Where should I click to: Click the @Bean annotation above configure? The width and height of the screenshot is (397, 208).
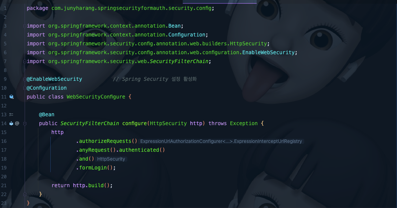47,115
